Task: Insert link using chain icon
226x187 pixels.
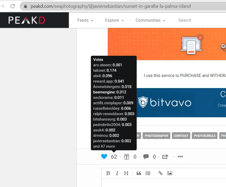Action: (x=161, y=173)
